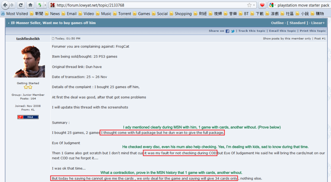
Task: Click the Track this topic link
Action: pos(252,31)
